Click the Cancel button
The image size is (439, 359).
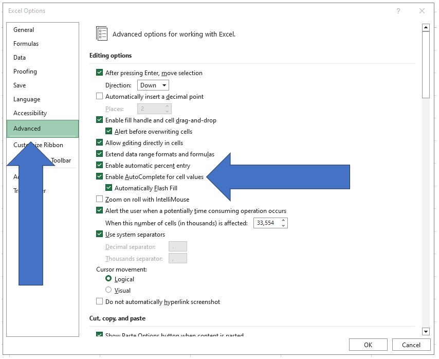[411, 345]
